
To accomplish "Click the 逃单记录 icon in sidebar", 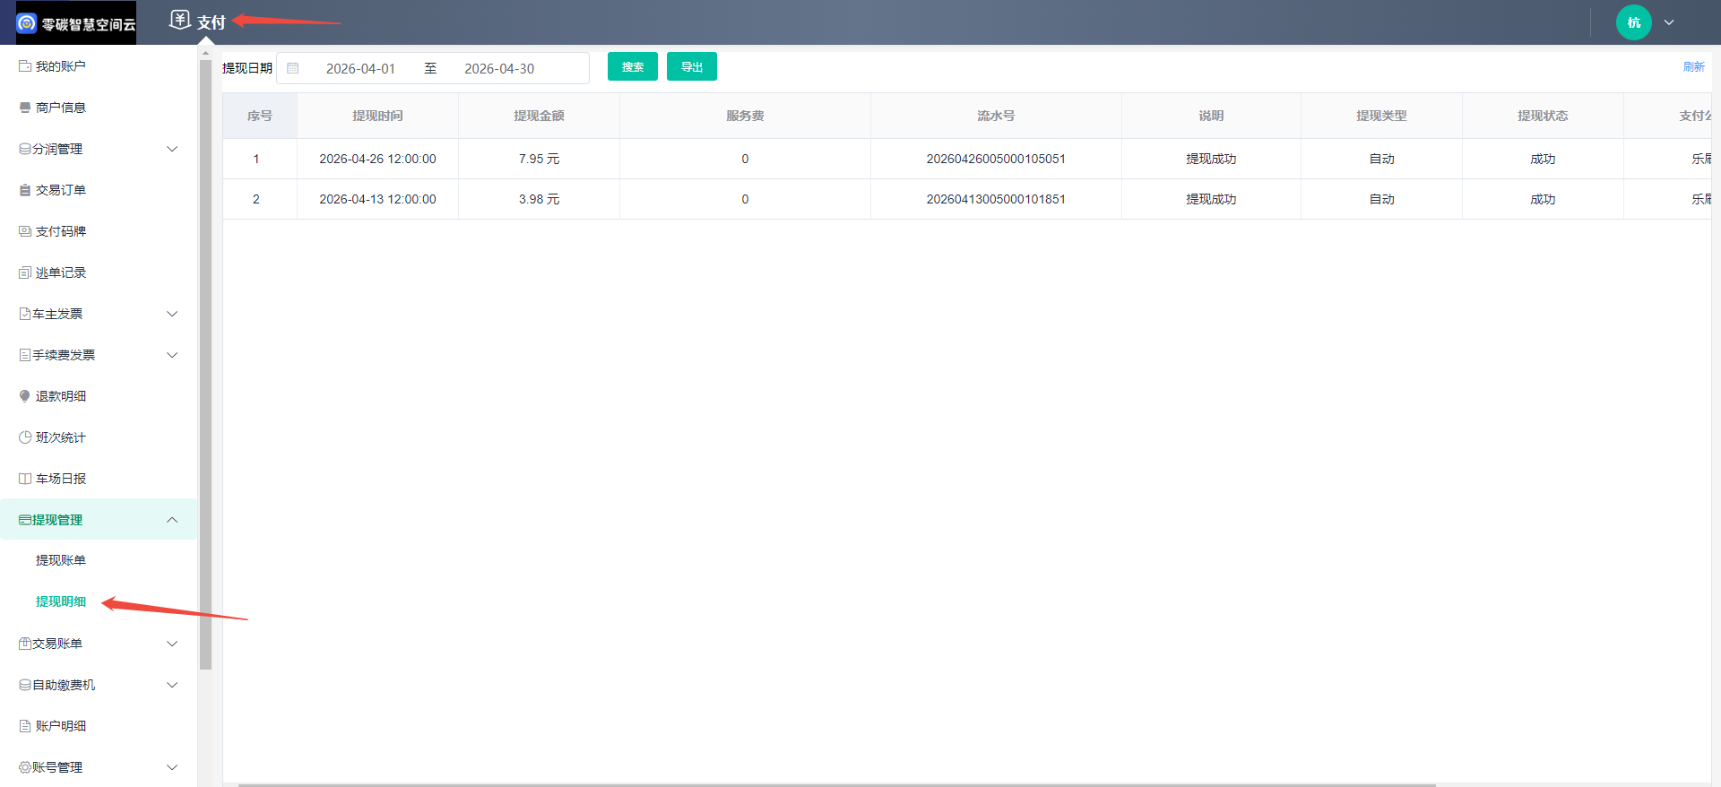I will [25, 272].
